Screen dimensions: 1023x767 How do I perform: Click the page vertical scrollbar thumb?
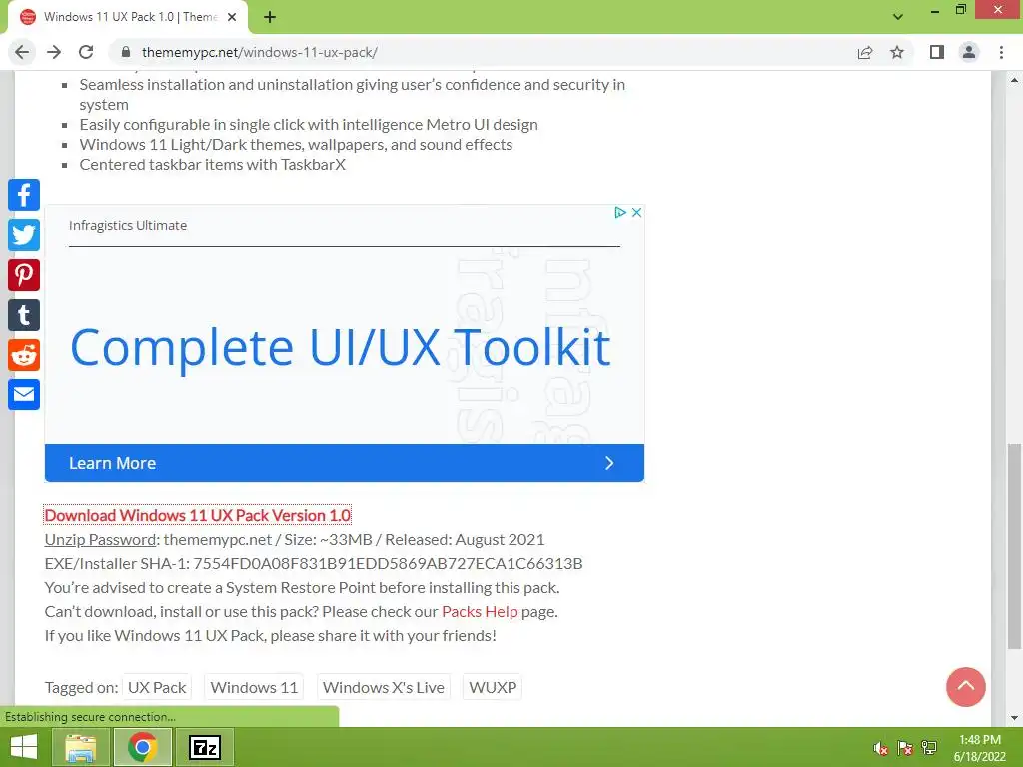click(x=1014, y=546)
